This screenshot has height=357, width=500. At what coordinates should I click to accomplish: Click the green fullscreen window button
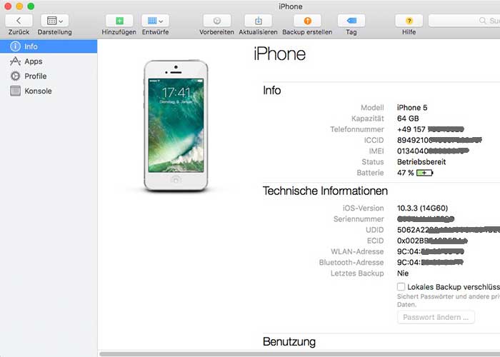pyautogui.click(x=31, y=6)
